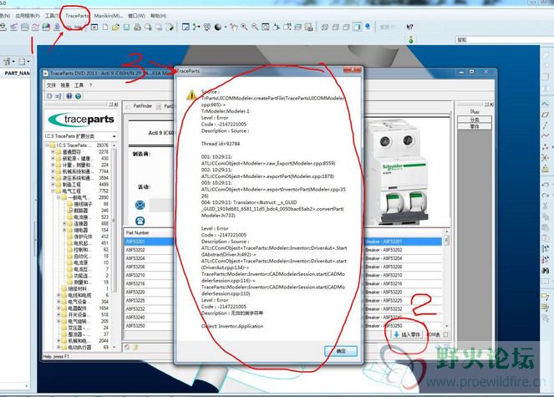
Task: Click the shading sphere display style icon
Action: [218, 27]
